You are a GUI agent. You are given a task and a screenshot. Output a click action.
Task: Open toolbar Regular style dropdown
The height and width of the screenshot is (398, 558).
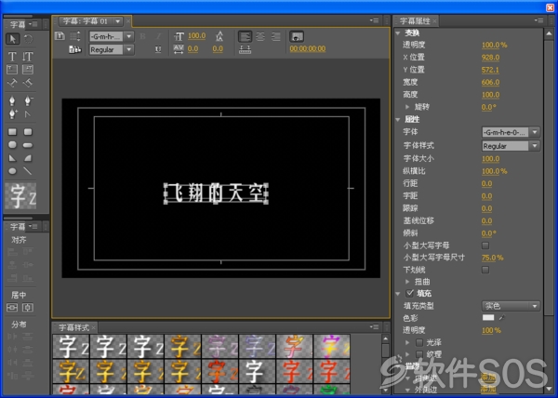point(129,49)
